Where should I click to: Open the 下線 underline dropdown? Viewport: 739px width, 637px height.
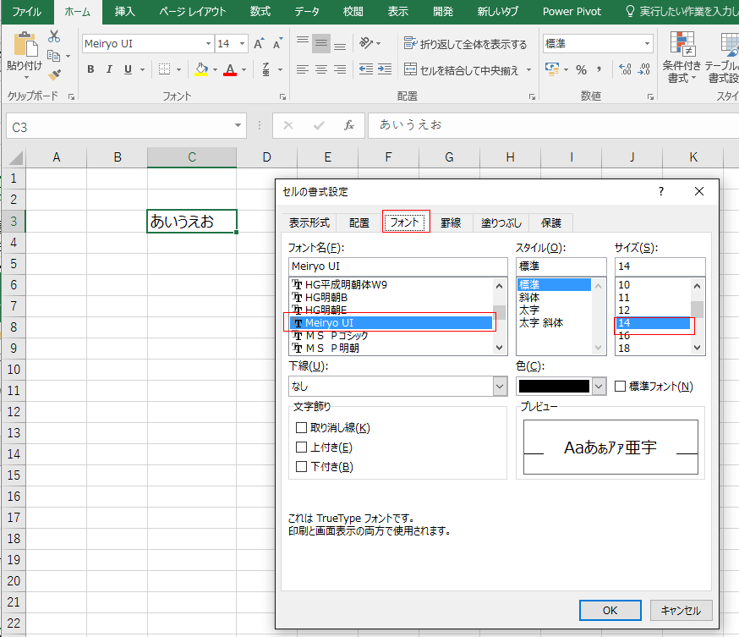pyautogui.click(x=499, y=387)
